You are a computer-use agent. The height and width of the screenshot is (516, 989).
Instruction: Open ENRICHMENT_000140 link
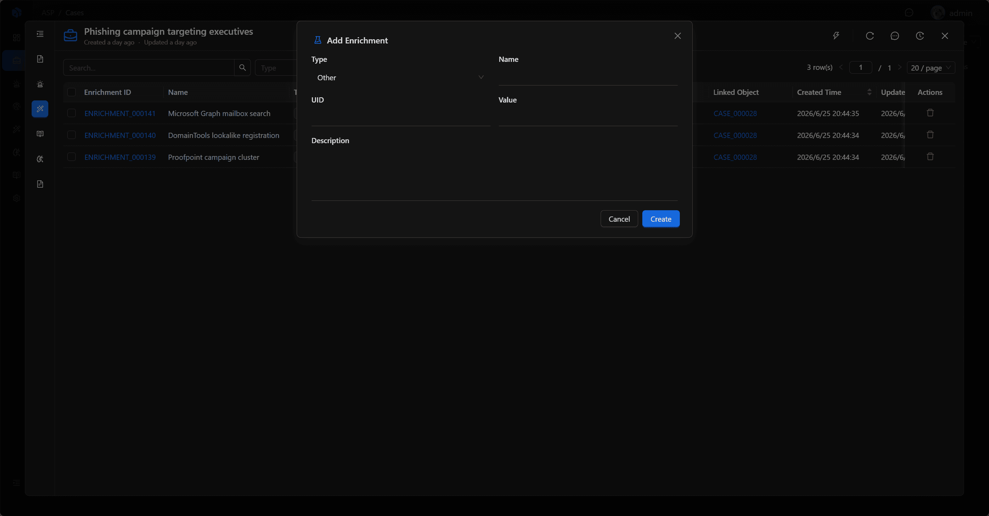click(x=120, y=135)
